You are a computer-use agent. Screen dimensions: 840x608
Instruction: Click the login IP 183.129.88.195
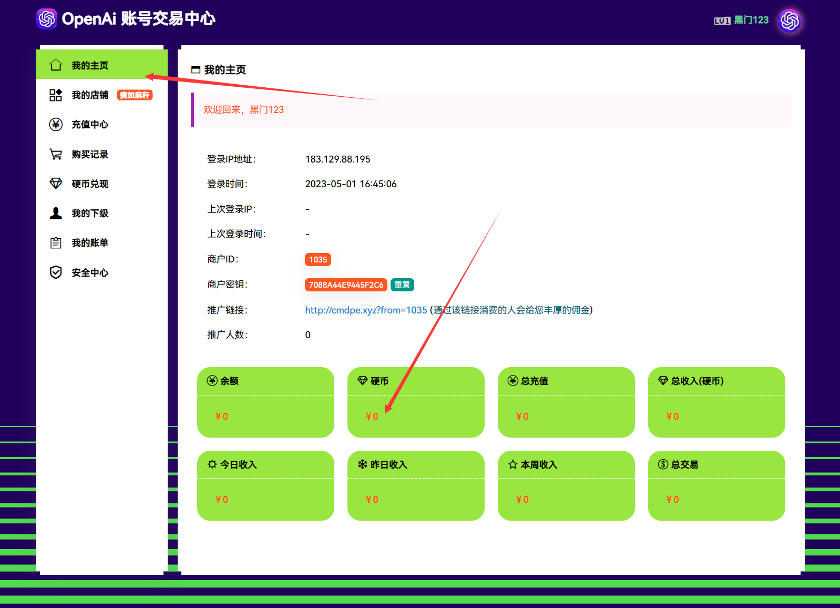(337, 159)
